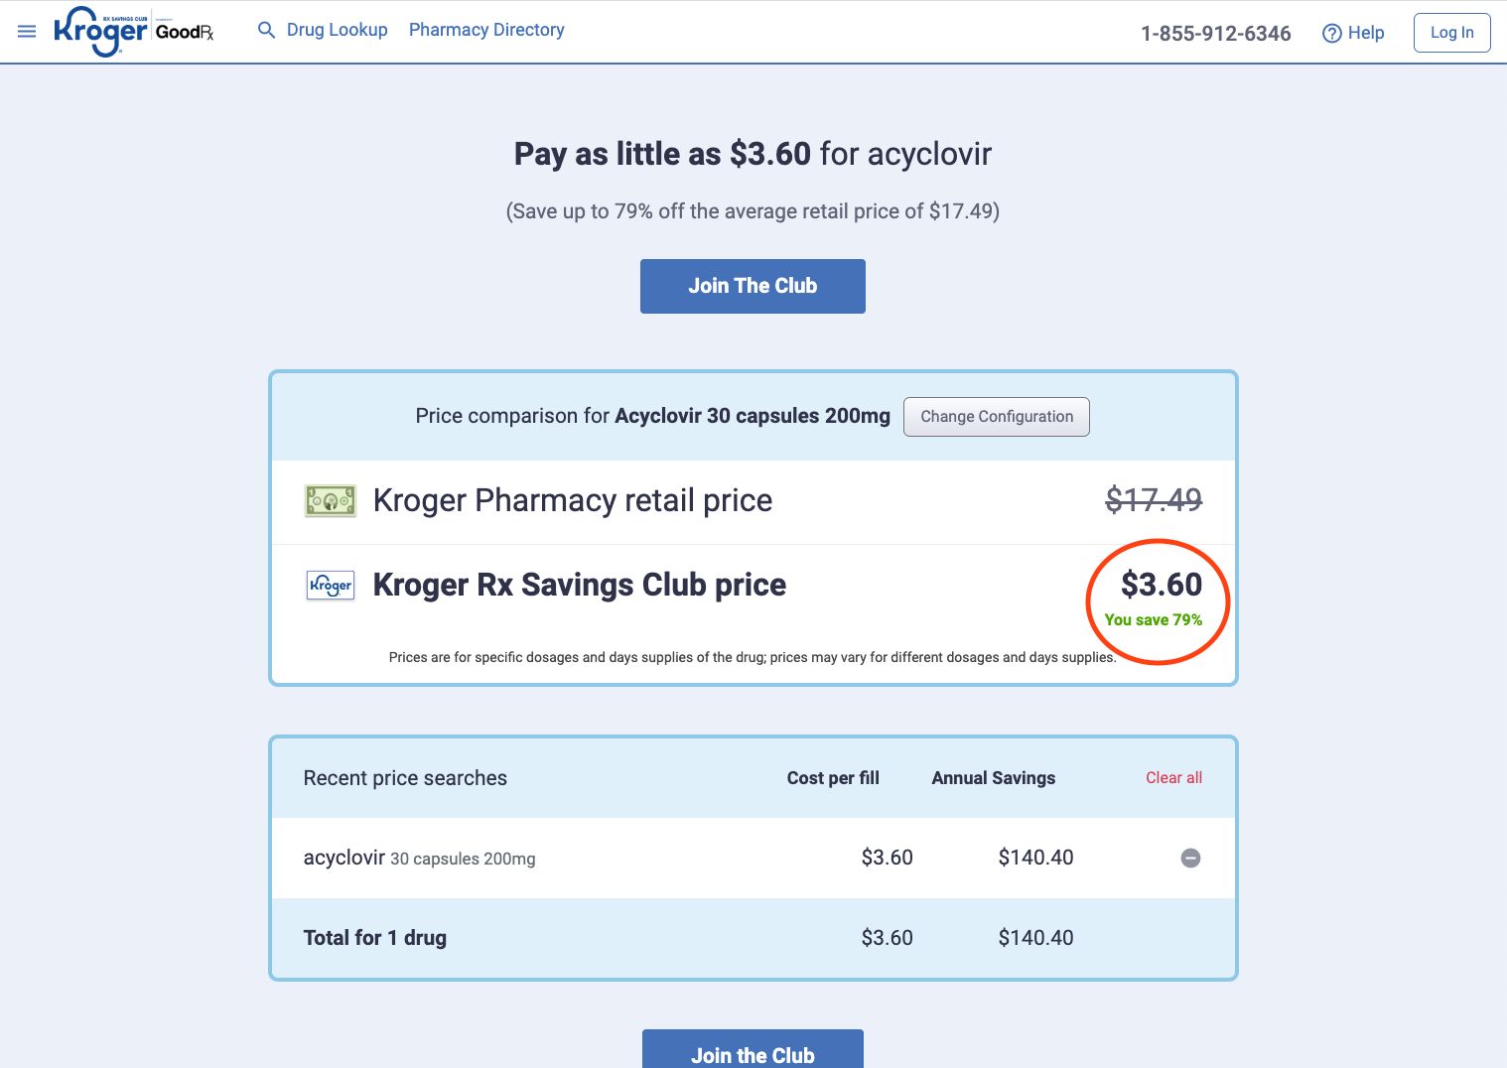Click the $3.60 savings club price

[x=1161, y=585]
